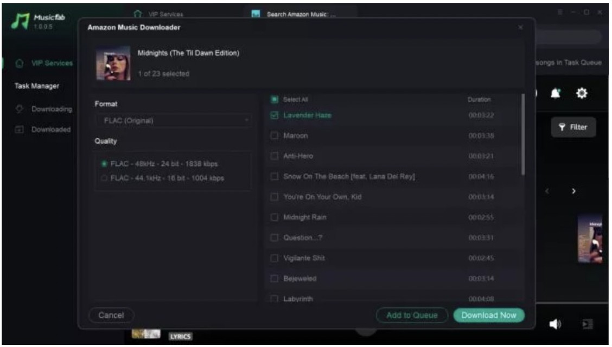Check the You're On Your Own, Kid checkbox

pyautogui.click(x=275, y=196)
